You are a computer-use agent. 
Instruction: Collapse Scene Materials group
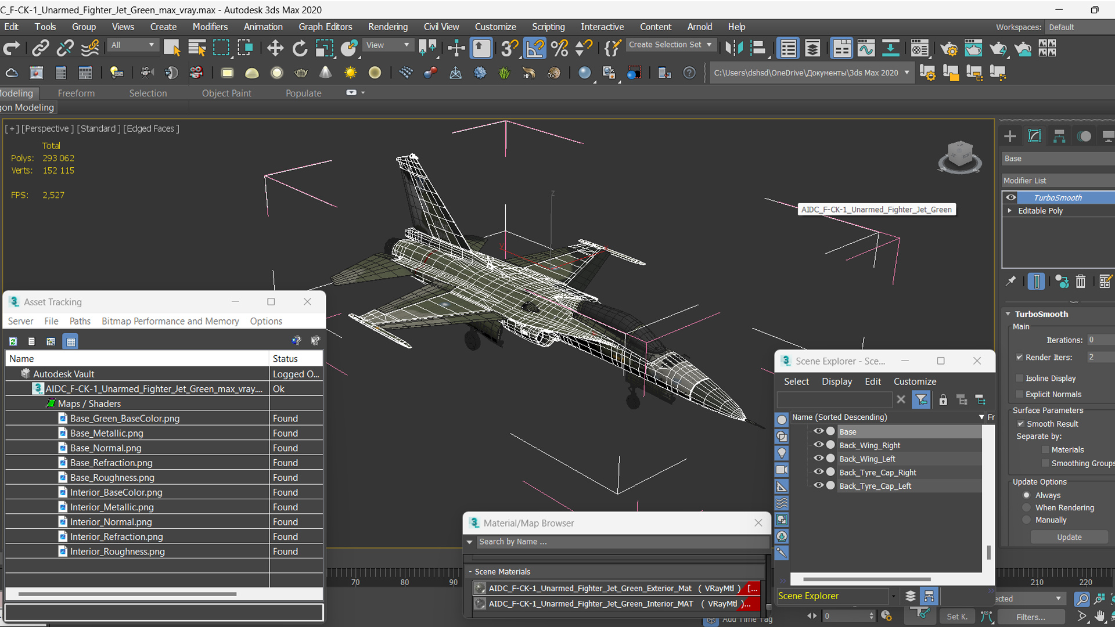point(470,572)
